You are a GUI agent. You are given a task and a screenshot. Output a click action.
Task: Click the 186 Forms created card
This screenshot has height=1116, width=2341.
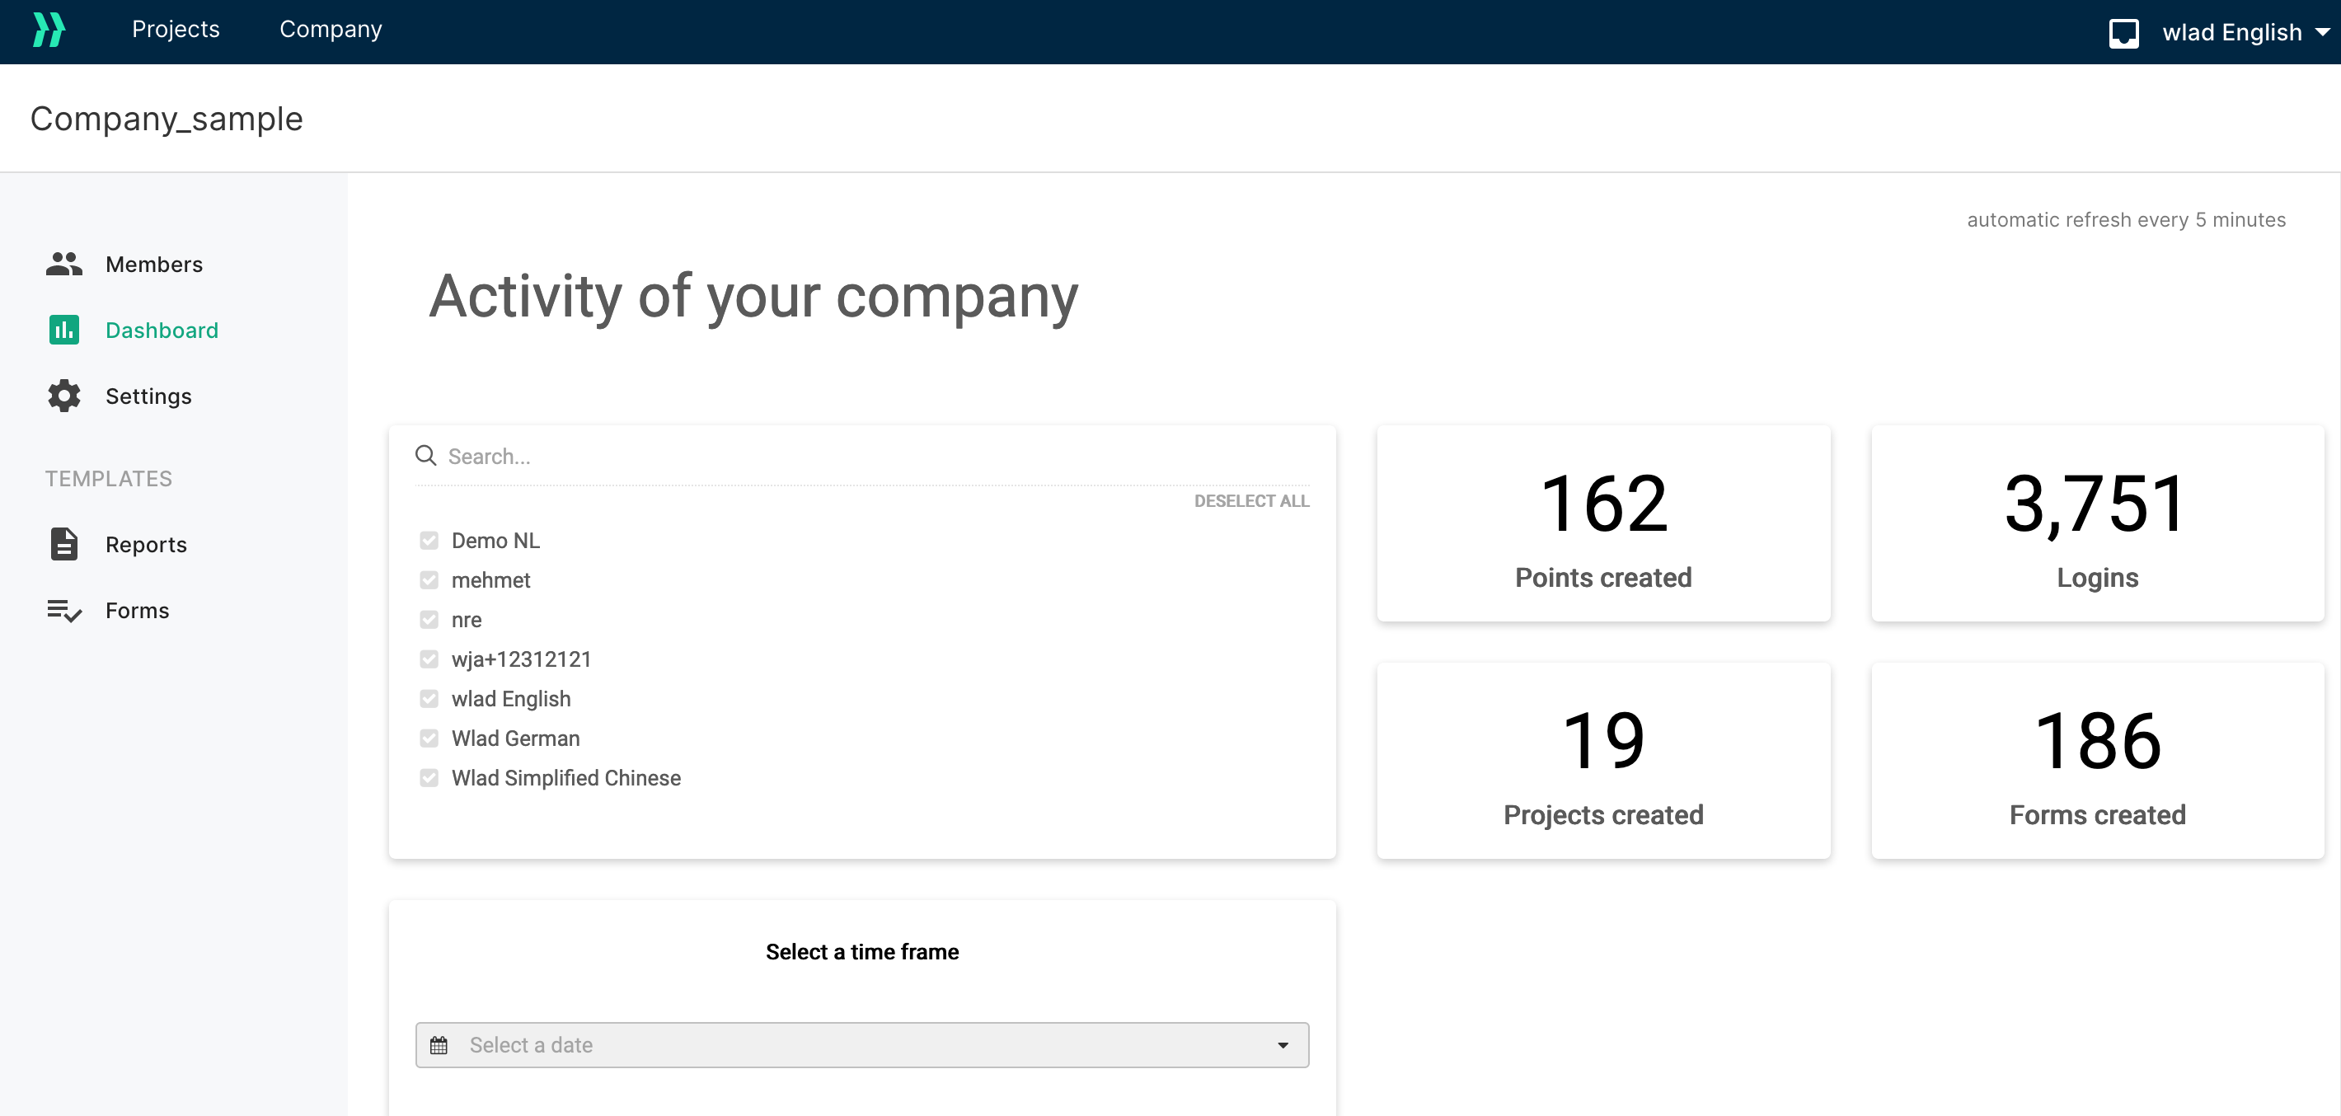point(2098,761)
